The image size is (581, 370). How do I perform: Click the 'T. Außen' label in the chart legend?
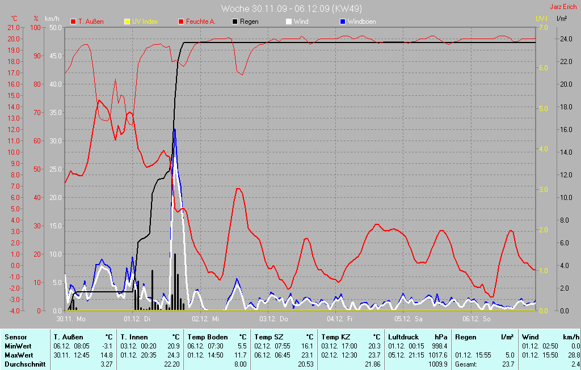coord(91,22)
